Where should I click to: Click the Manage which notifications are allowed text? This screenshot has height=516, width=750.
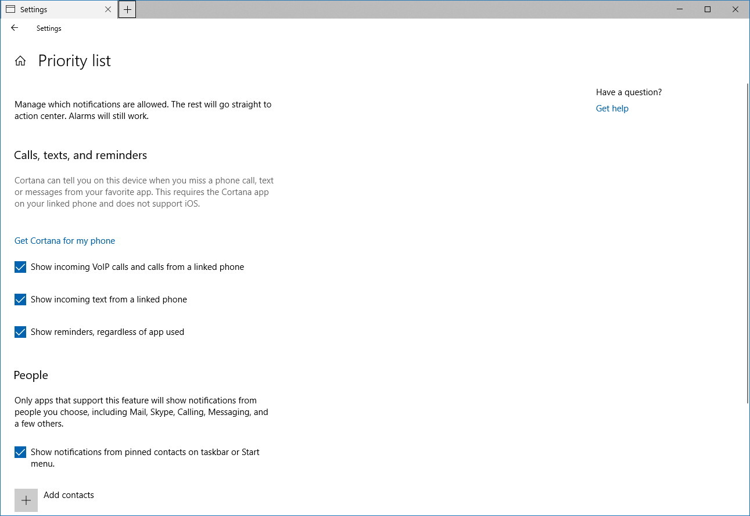tap(143, 110)
